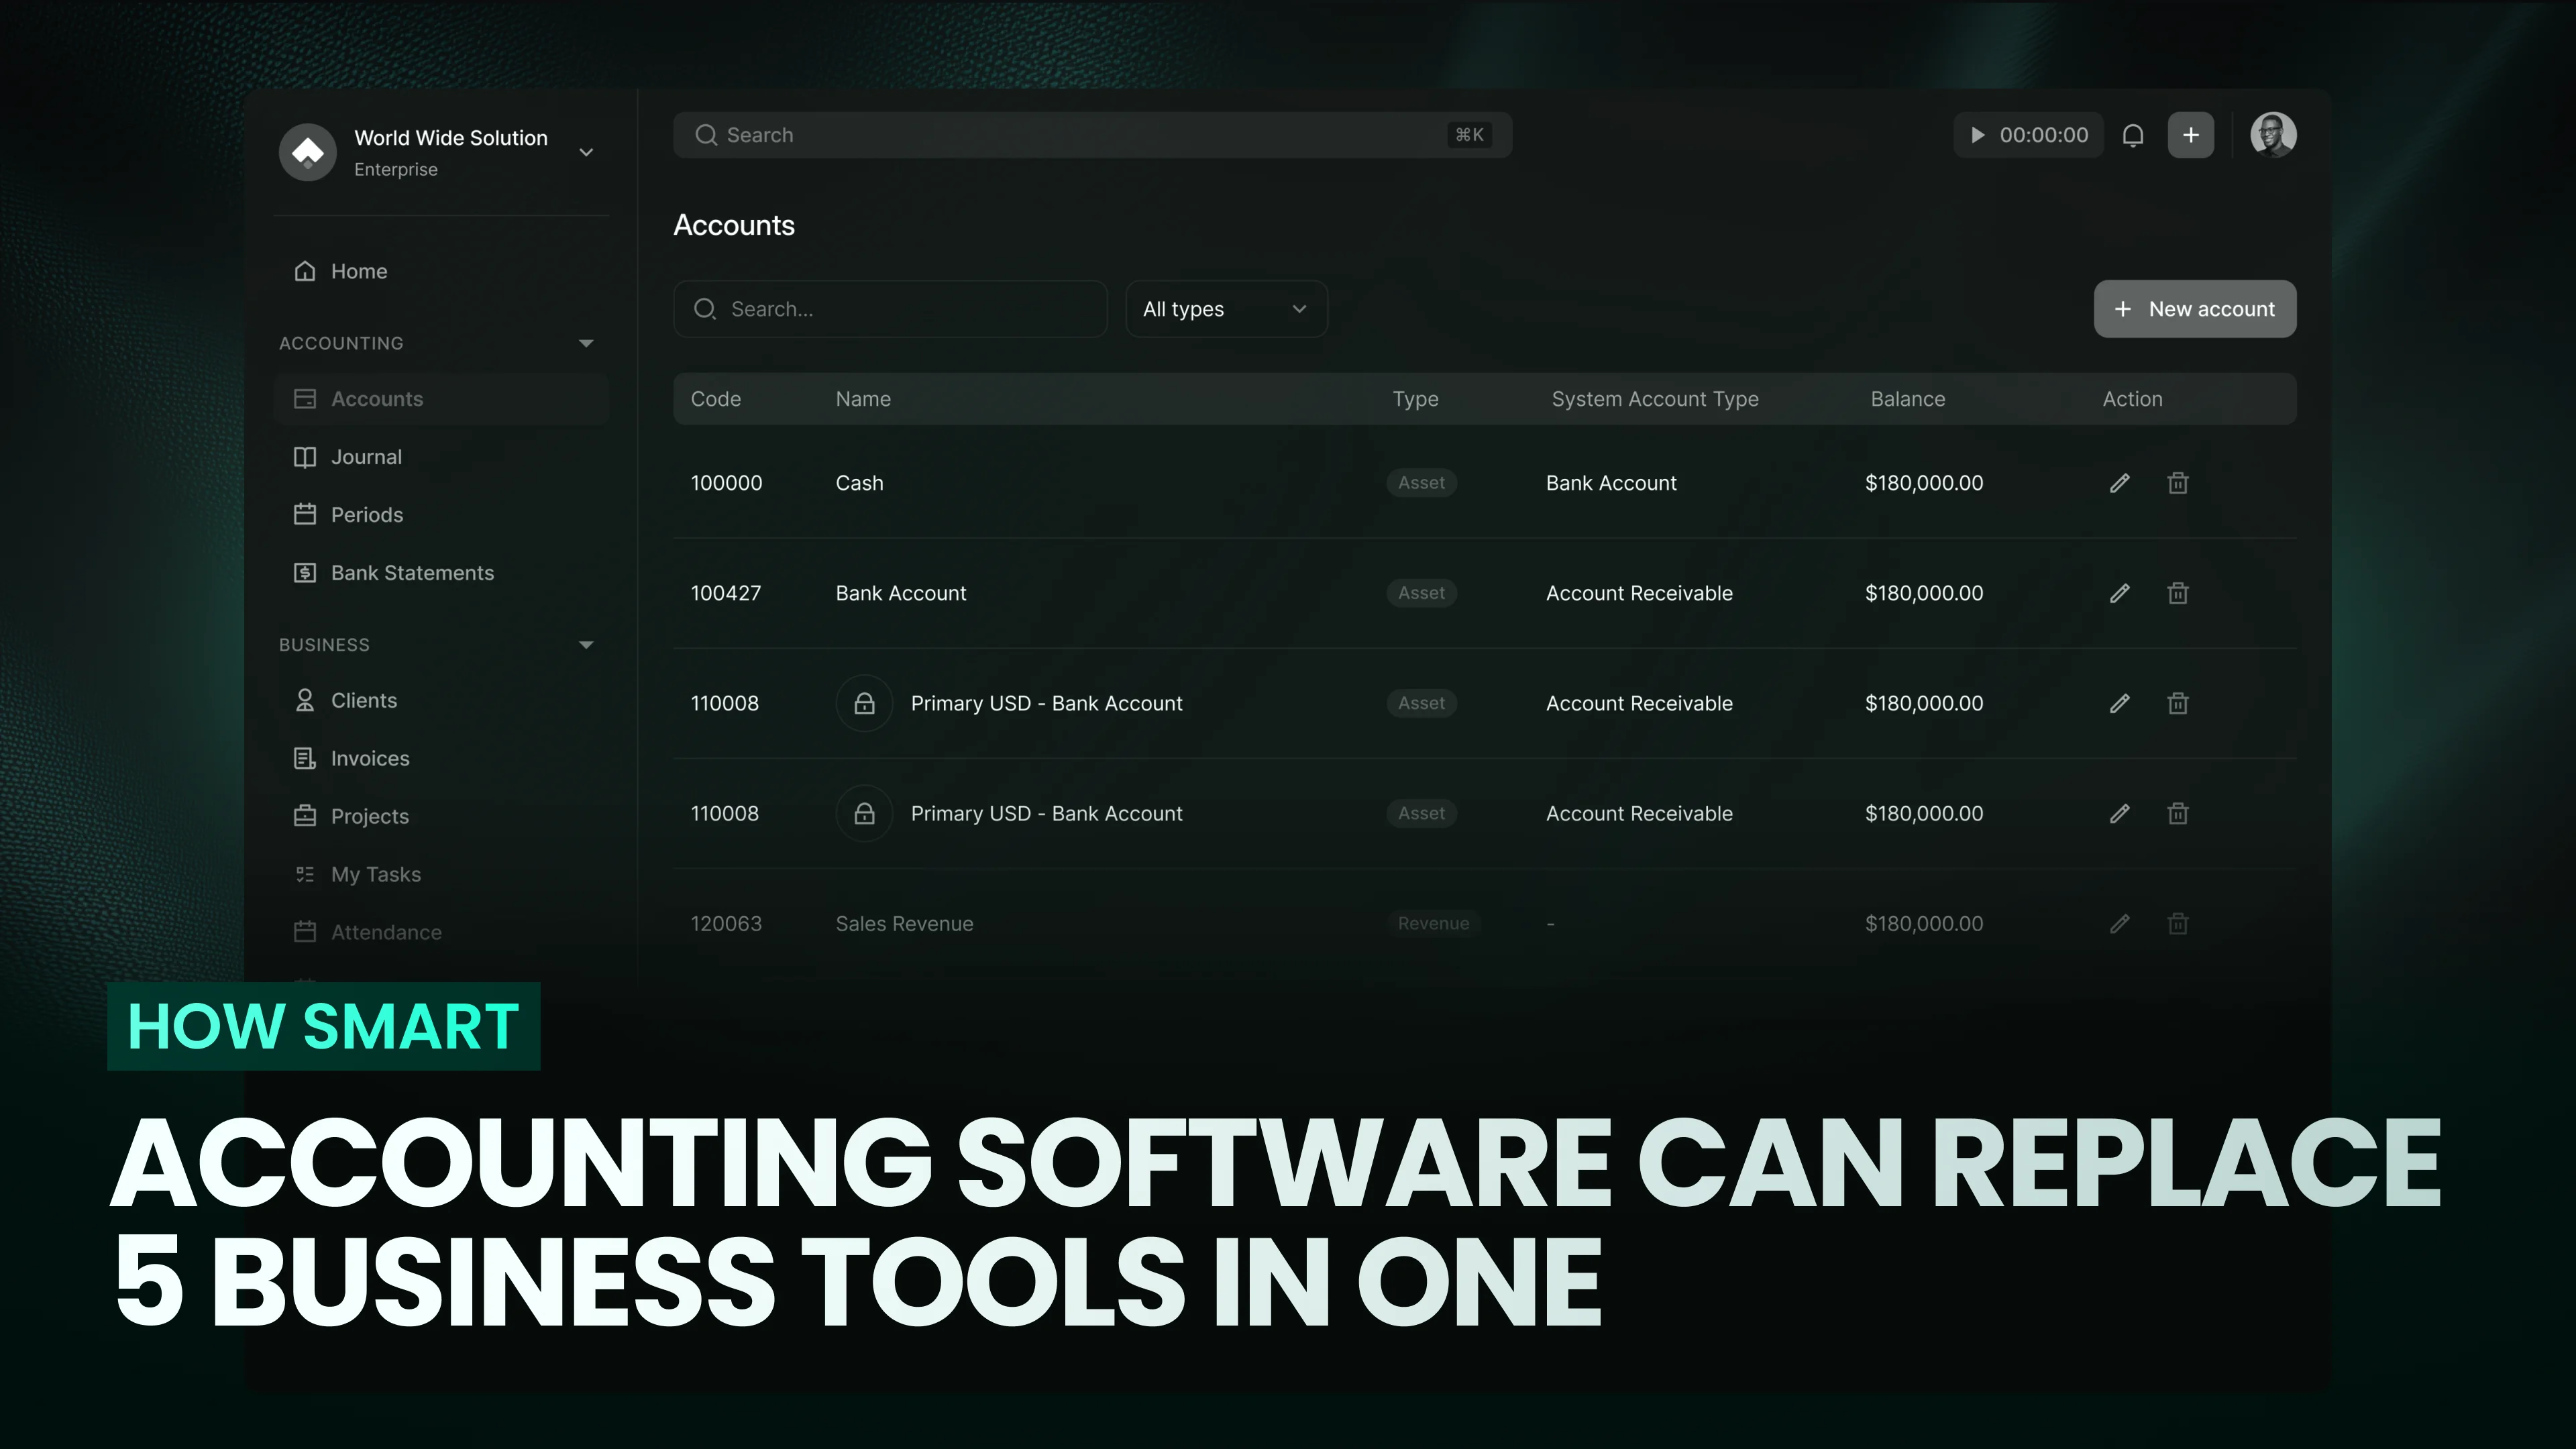Click the System Account Type column header

(x=1655, y=399)
